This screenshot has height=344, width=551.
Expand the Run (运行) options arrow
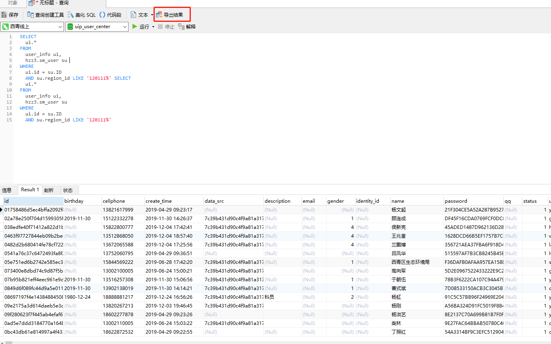[154, 27]
